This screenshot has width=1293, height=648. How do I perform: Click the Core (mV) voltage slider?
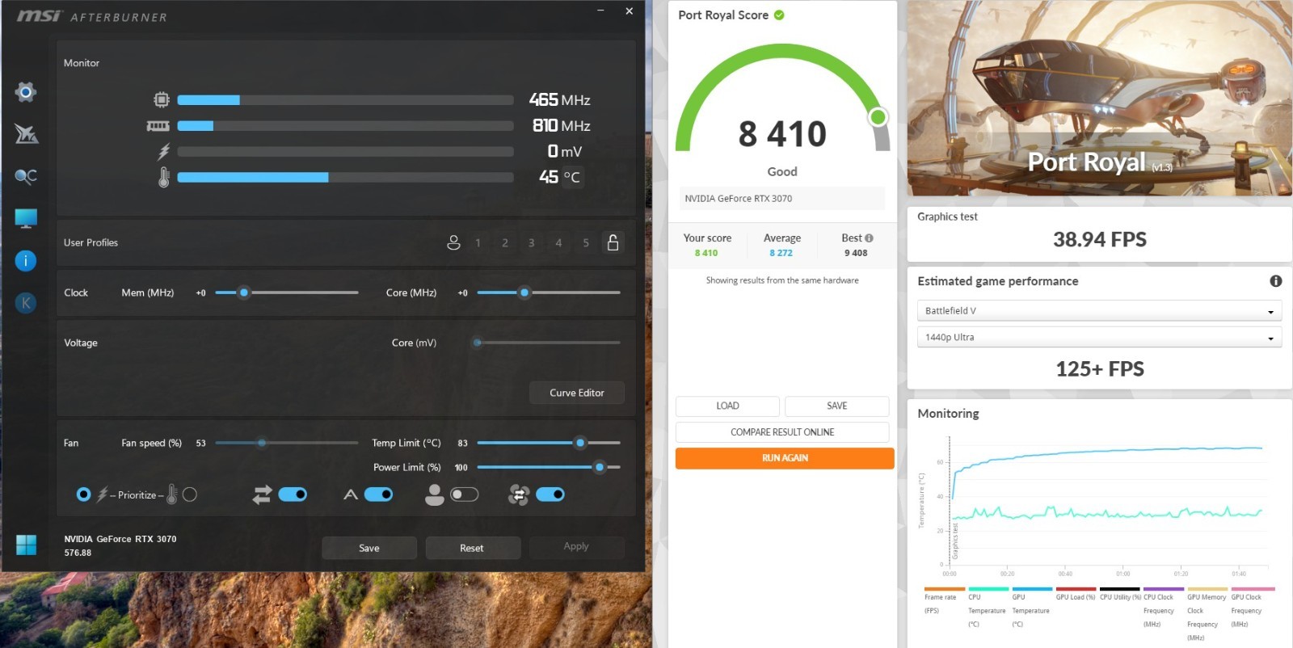coord(549,343)
